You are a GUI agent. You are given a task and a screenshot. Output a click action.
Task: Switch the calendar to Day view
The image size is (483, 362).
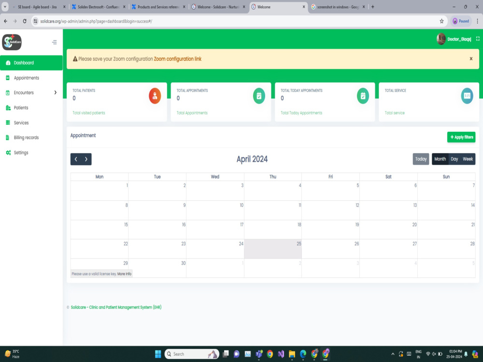coord(455,159)
